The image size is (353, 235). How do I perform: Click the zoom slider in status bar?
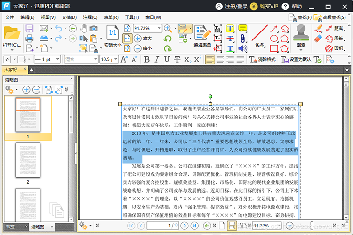[311, 225]
